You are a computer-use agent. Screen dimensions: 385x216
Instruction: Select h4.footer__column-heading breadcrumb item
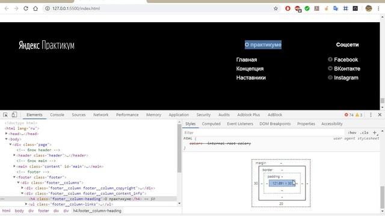click(x=97, y=211)
